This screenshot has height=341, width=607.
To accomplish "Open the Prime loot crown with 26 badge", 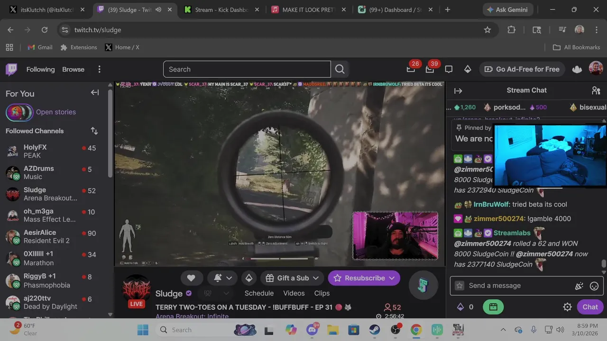I will 411,69.
